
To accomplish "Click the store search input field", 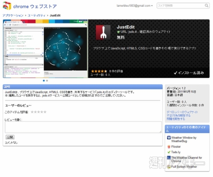I will click(x=181, y=6).
